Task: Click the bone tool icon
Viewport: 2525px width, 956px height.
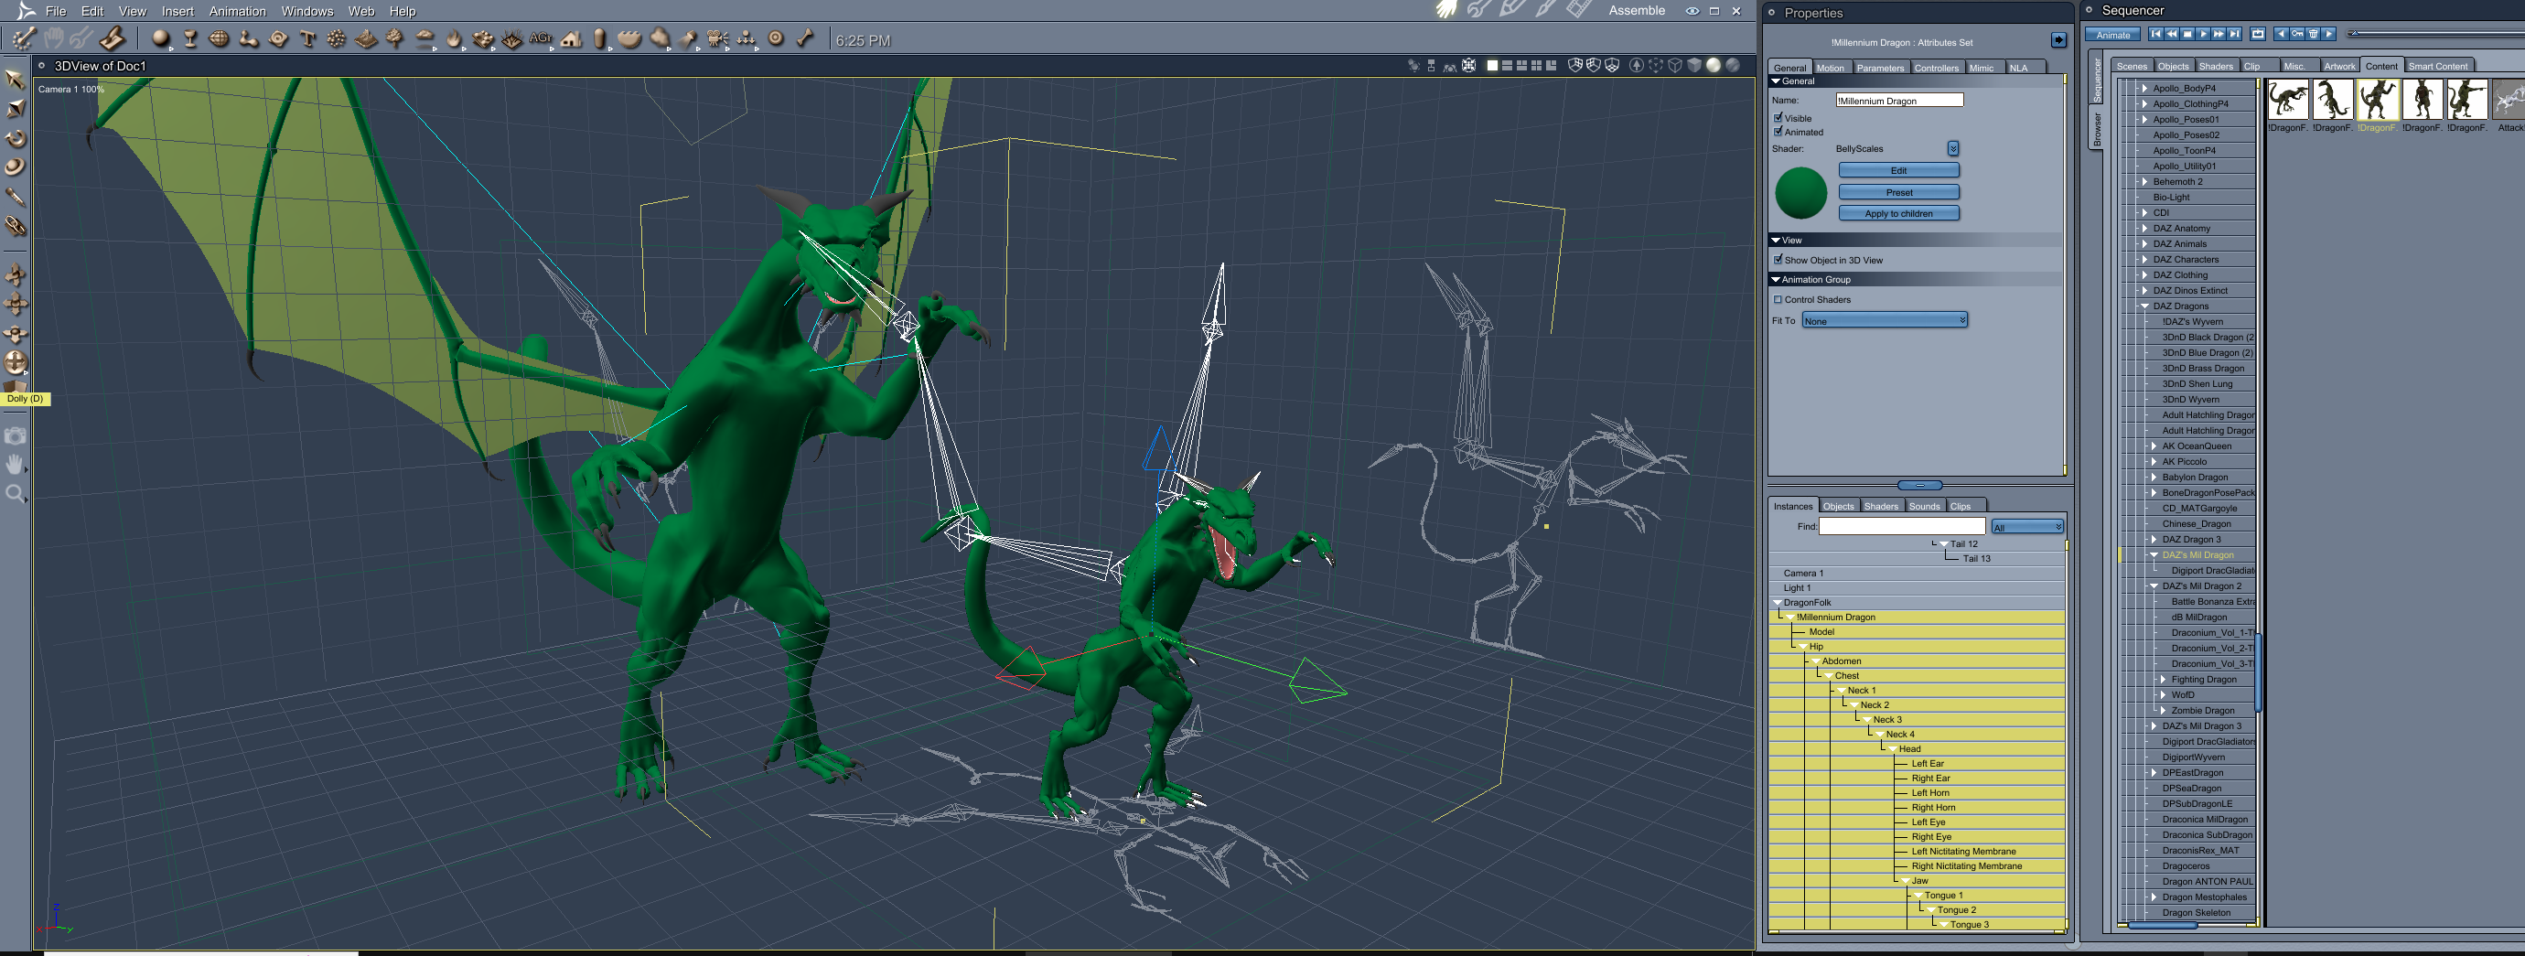Action: (x=805, y=39)
